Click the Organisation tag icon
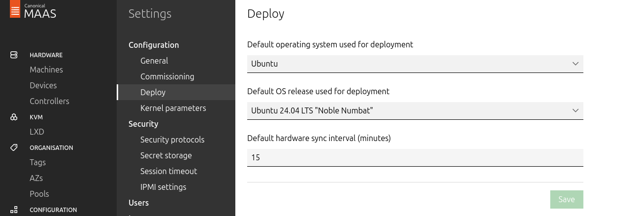 (14, 147)
